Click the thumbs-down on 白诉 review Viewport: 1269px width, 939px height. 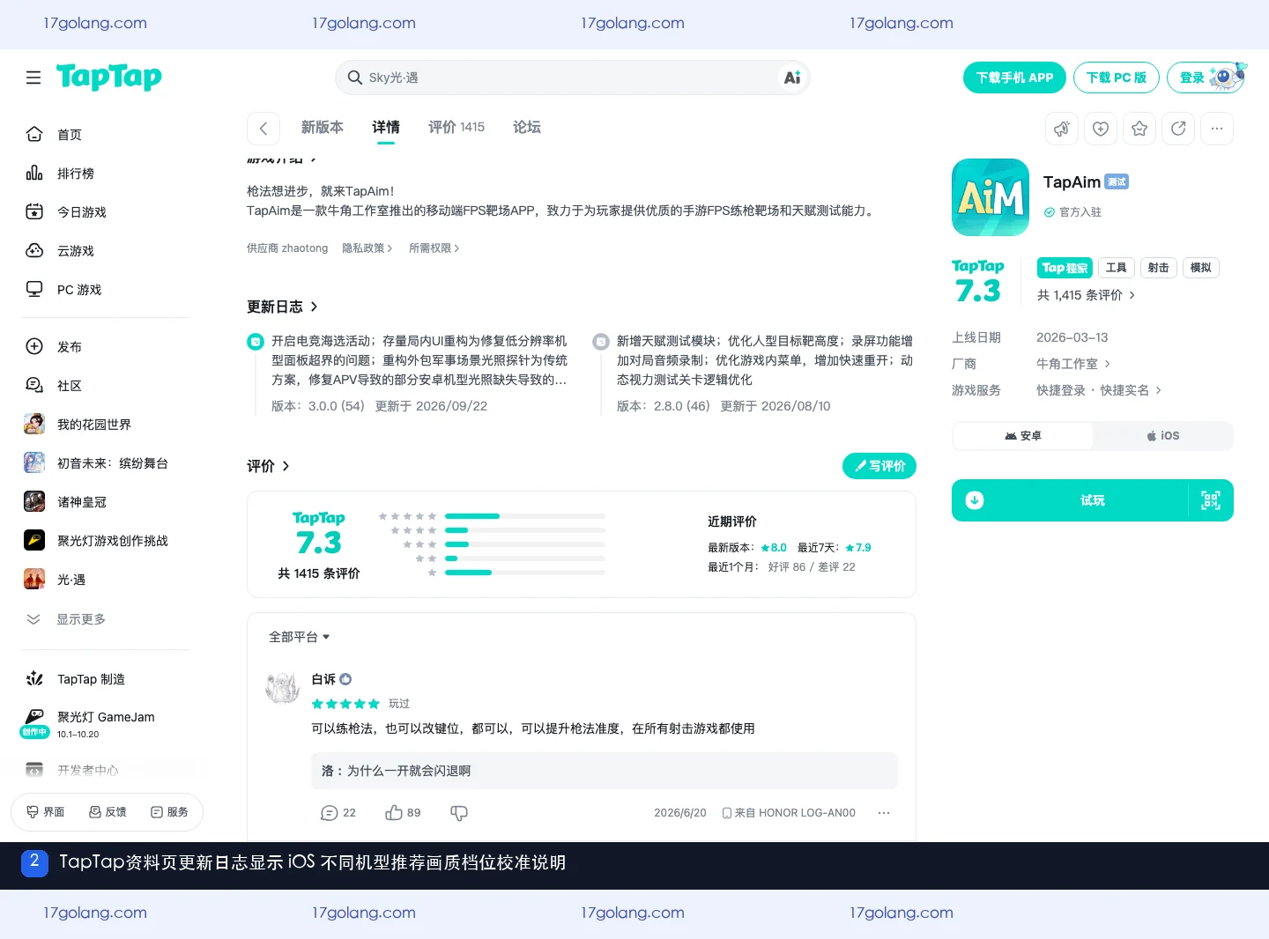point(459,813)
